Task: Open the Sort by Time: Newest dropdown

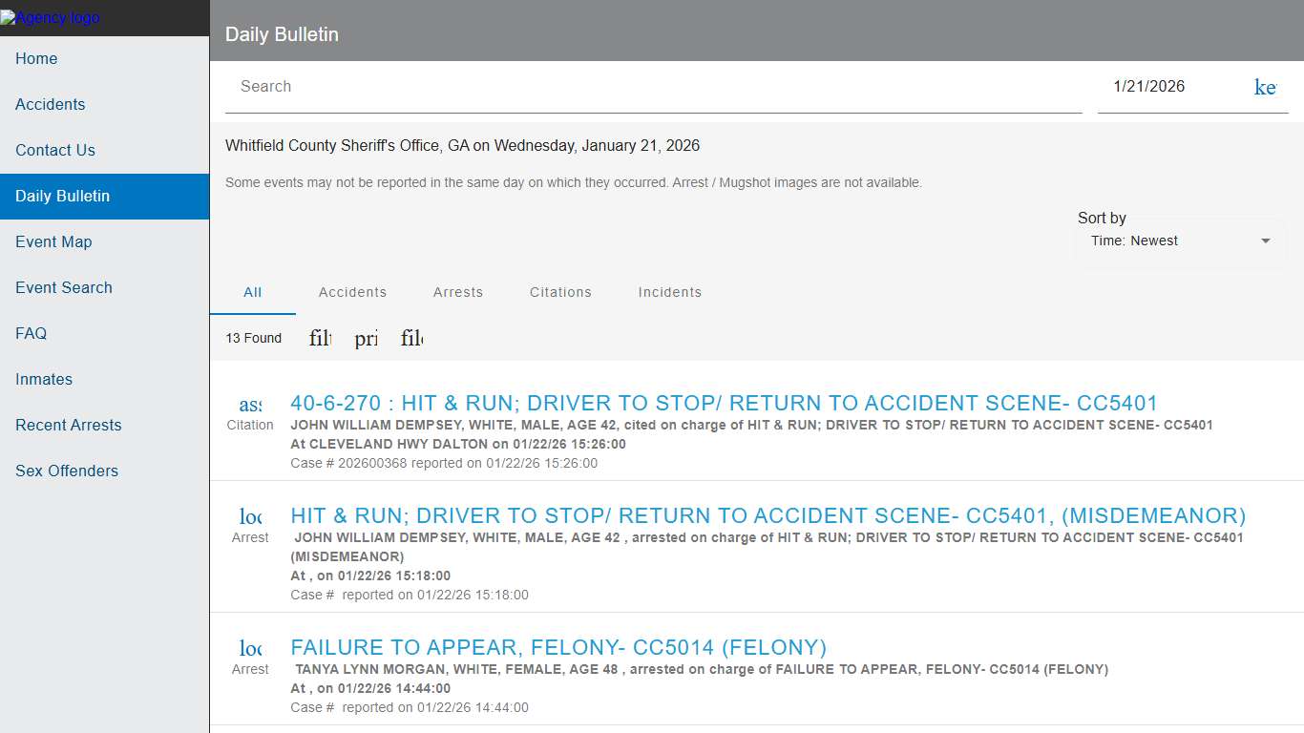Action: point(1181,241)
